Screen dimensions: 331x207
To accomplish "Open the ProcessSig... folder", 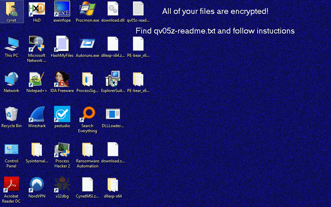I will (87, 79).
